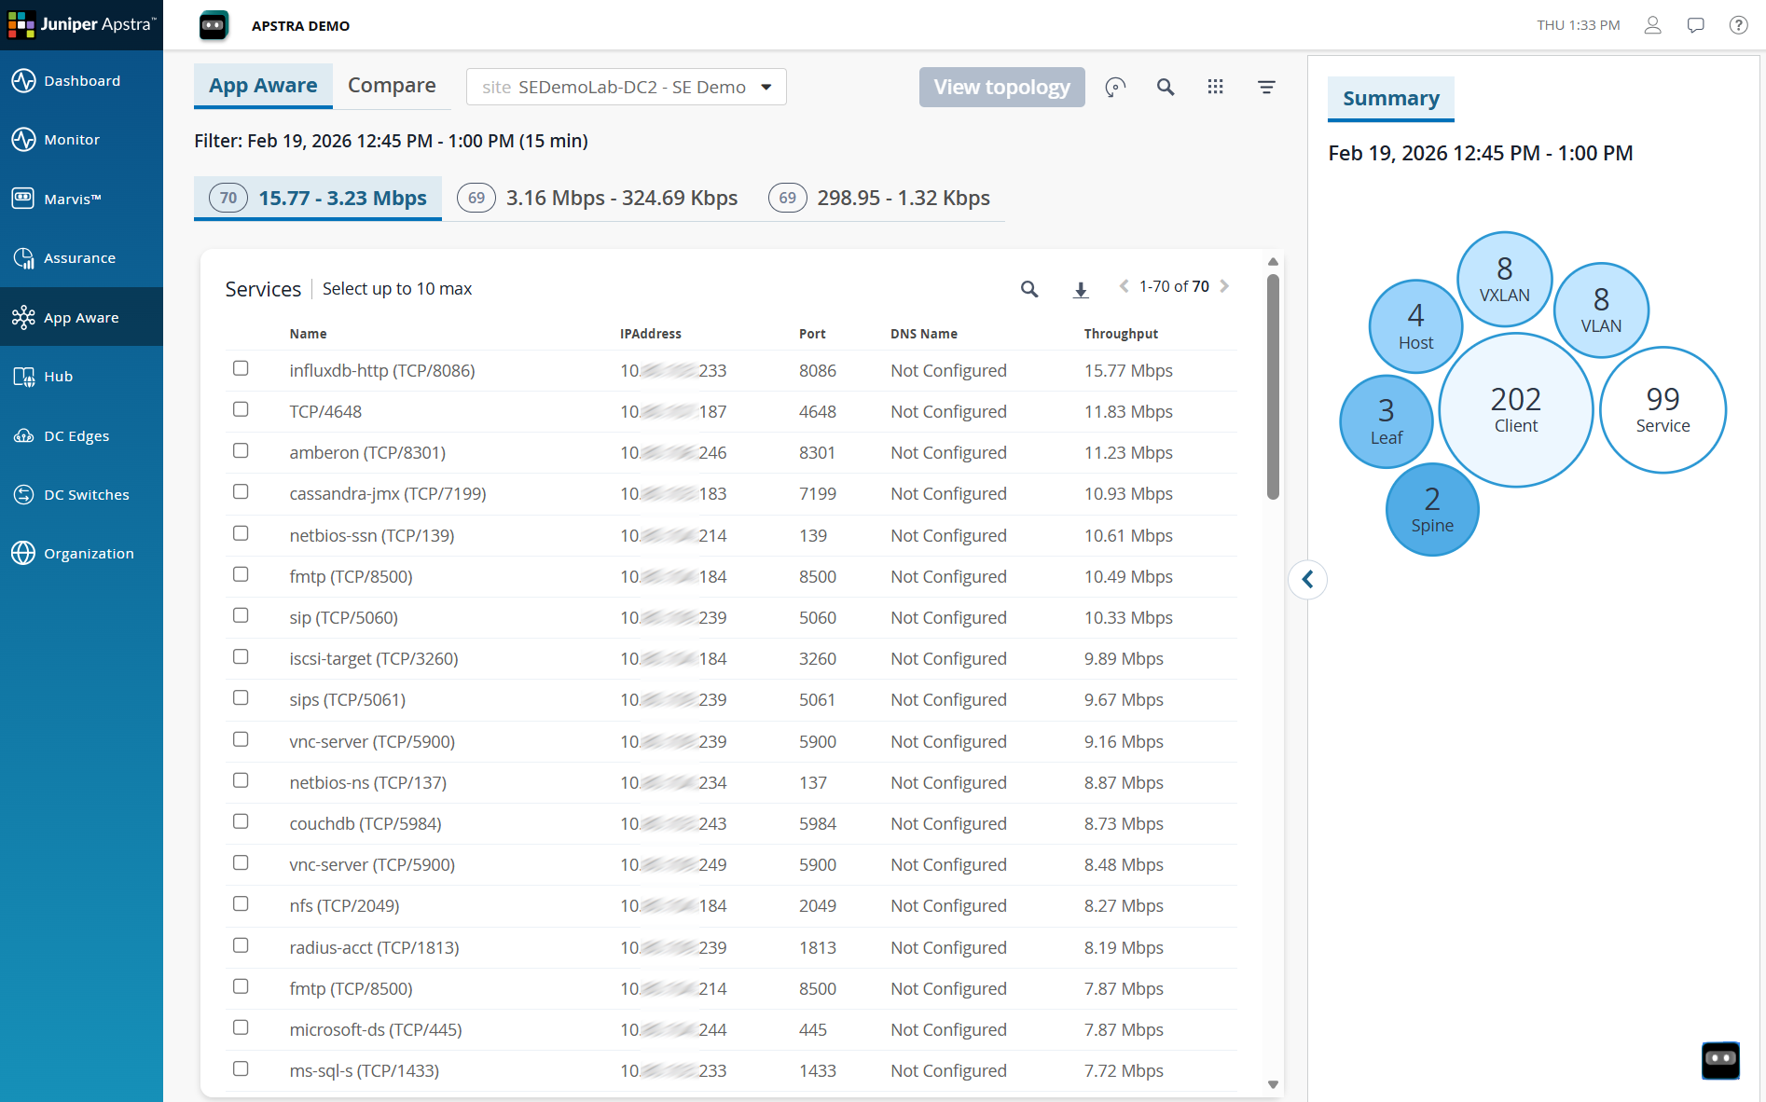
Task: Click the time range gauge icon
Action: coord(1115,87)
